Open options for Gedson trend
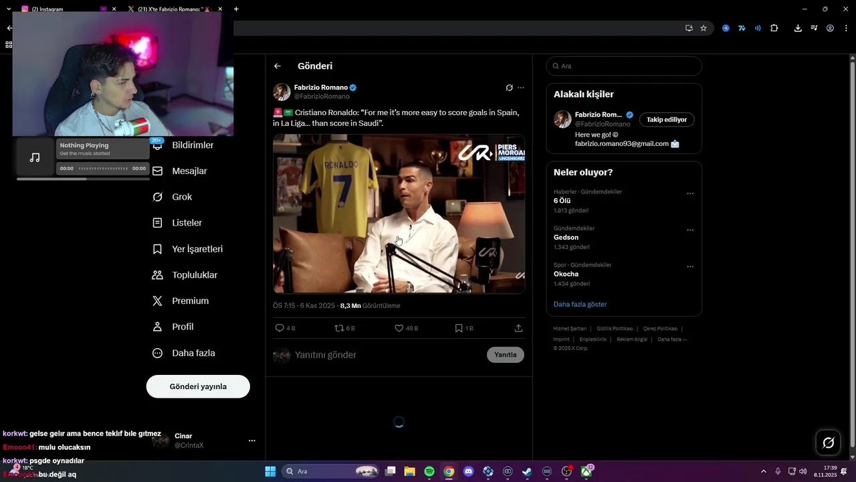This screenshot has width=856, height=482. coord(690,230)
